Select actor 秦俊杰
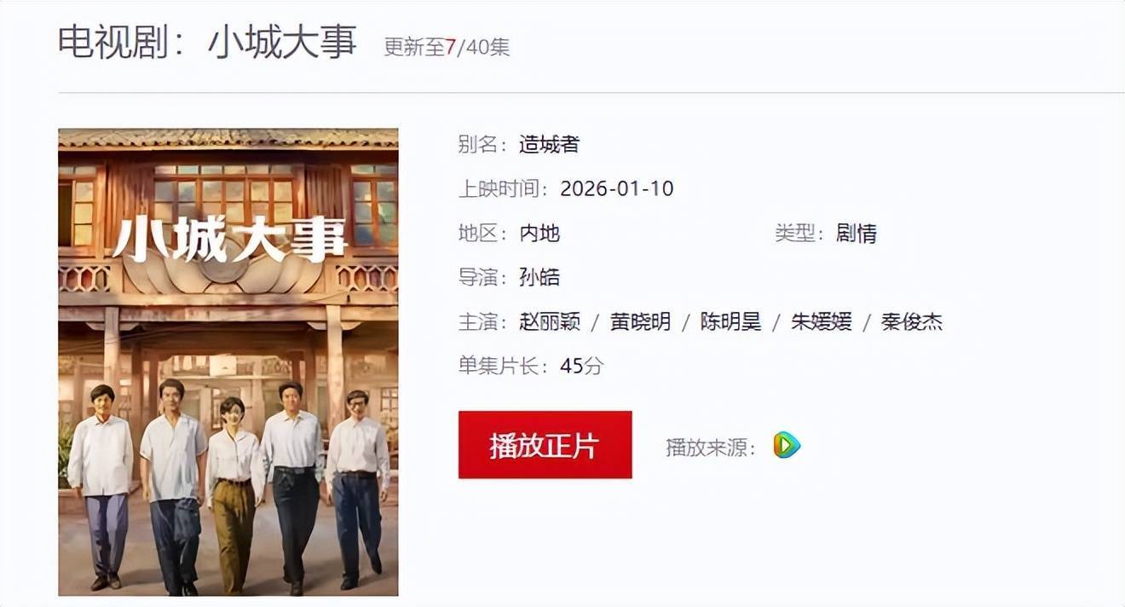 (912, 322)
